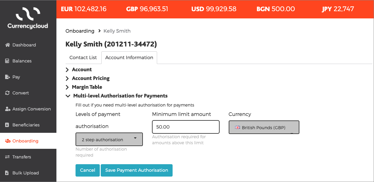
Task: Click the Dashboard home icon
Action: pos(8,45)
